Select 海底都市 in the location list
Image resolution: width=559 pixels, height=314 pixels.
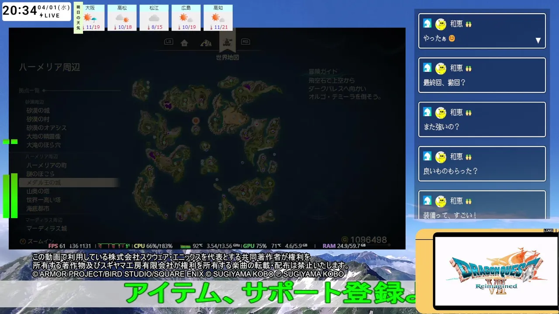38,208
